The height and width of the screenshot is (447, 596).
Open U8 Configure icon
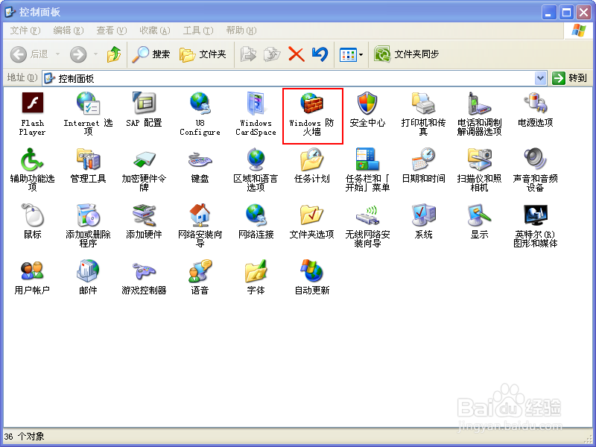point(200,114)
